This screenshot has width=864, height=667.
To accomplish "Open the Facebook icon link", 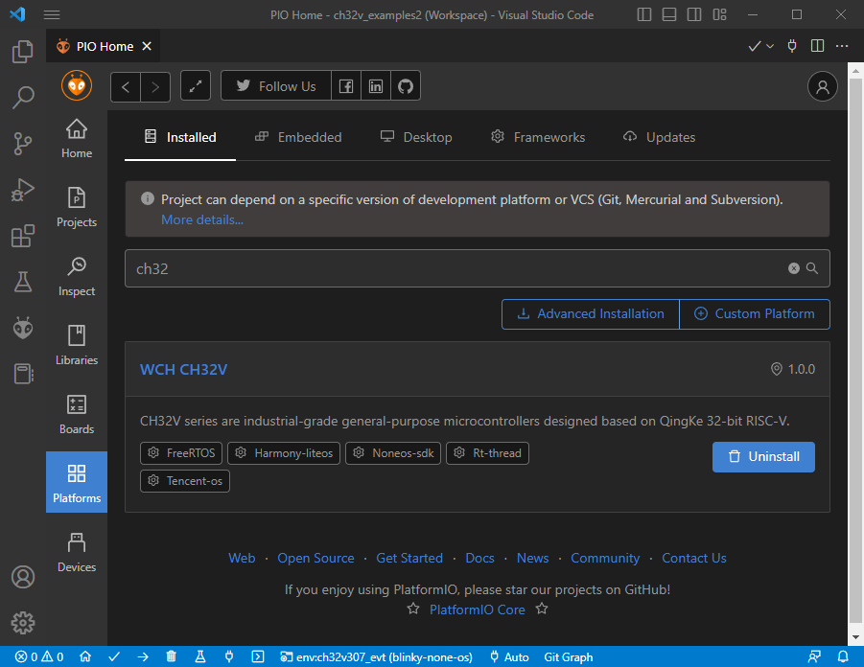I will coord(346,86).
